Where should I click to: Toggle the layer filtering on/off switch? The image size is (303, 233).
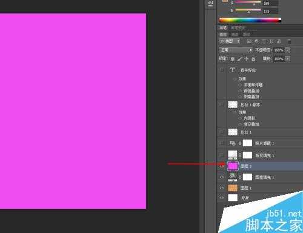289,41
